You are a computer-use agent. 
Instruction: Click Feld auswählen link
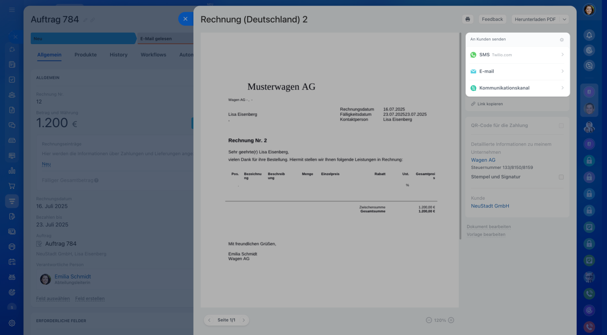[x=53, y=299]
